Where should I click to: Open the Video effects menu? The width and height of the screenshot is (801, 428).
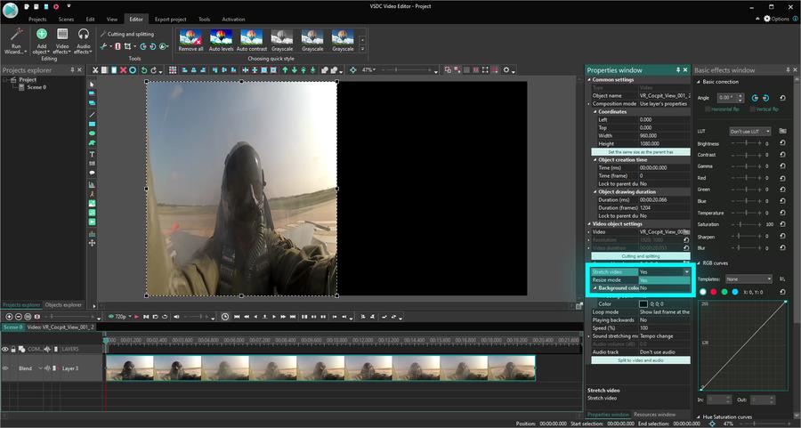click(62, 41)
